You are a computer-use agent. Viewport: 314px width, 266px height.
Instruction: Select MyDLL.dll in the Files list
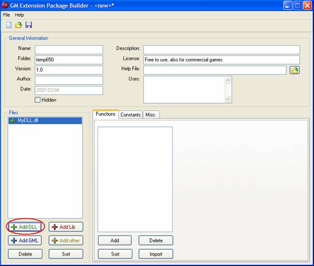pos(45,121)
